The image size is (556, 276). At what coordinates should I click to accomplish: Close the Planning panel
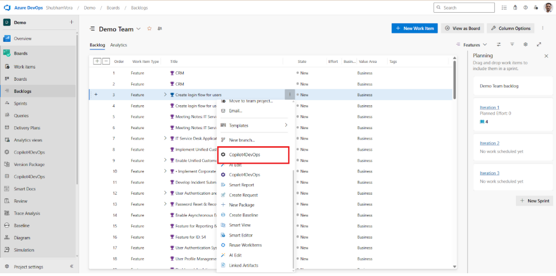546,56
